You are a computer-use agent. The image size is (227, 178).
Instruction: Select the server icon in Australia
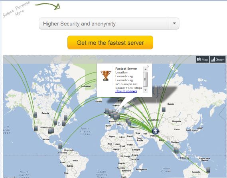pyautogui.click(x=208, y=170)
